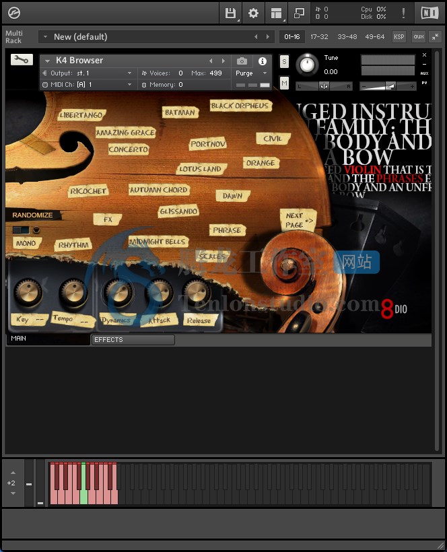Go to NEXT PAGE of phrases
Screen dimensions: 447x552
tap(298, 220)
